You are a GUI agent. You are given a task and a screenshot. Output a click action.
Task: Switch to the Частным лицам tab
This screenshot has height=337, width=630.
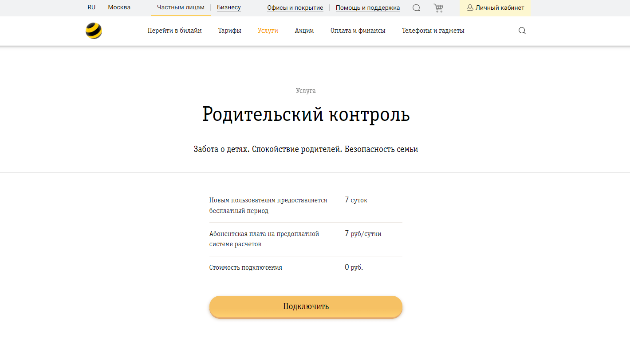180,7
